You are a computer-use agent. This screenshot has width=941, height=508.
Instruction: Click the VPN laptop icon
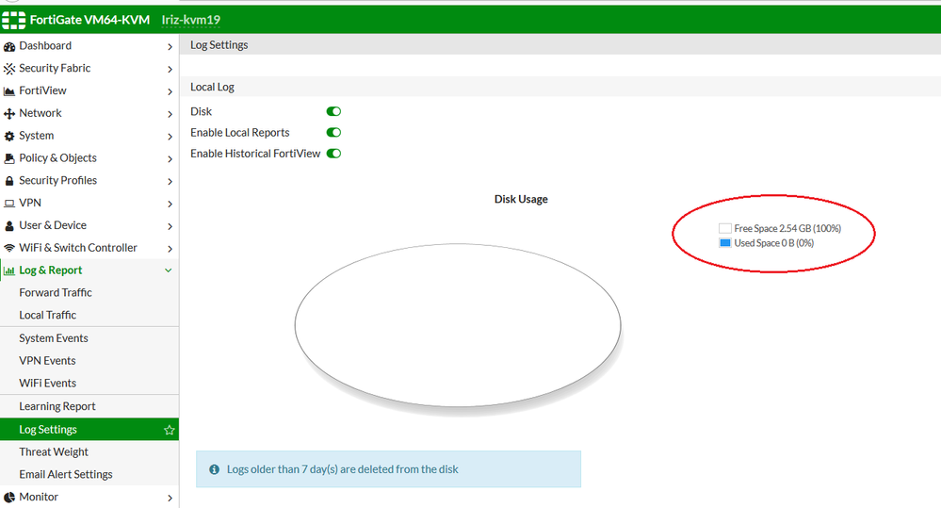(x=9, y=204)
